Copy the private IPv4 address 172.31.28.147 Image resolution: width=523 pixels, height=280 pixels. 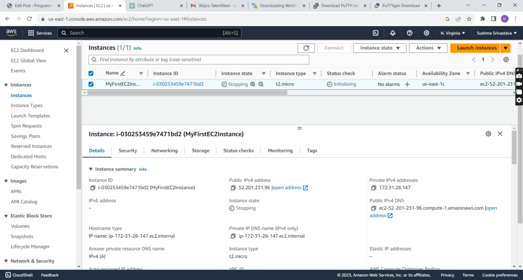click(374, 188)
